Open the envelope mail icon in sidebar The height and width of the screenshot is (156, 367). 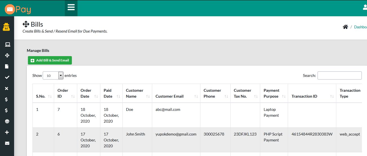tap(7, 143)
